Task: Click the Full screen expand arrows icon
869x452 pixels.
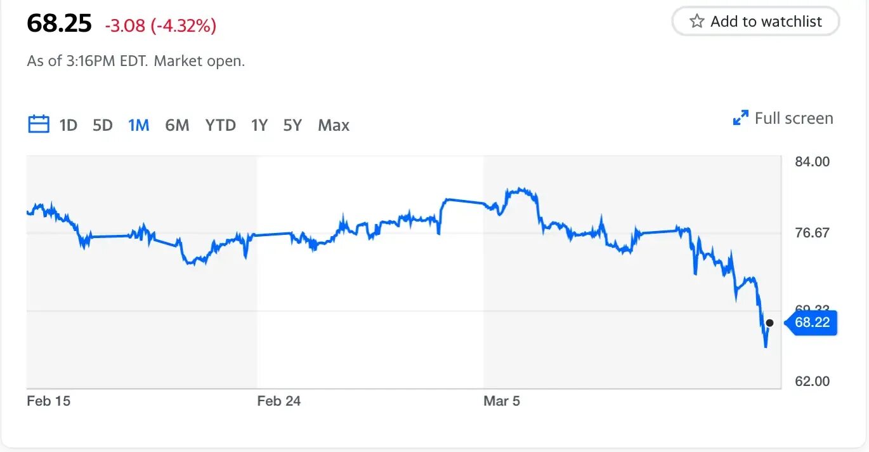Action: tap(740, 118)
